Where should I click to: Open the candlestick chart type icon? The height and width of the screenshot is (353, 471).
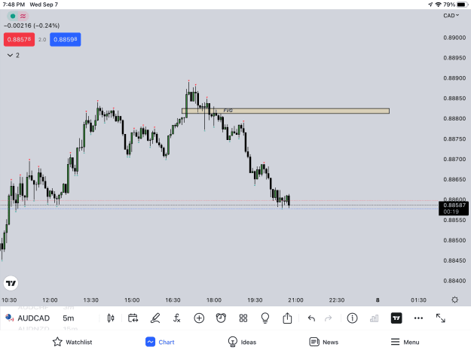tap(111, 318)
